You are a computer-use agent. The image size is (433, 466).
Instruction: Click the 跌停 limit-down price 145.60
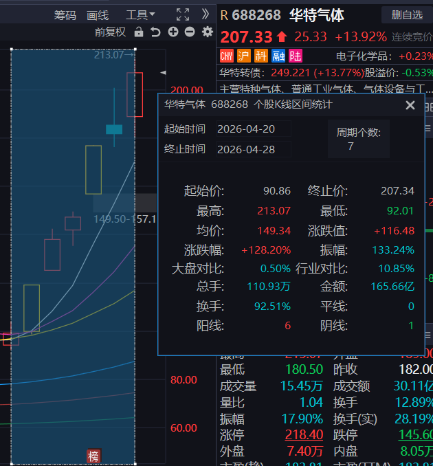click(x=415, y=435)
